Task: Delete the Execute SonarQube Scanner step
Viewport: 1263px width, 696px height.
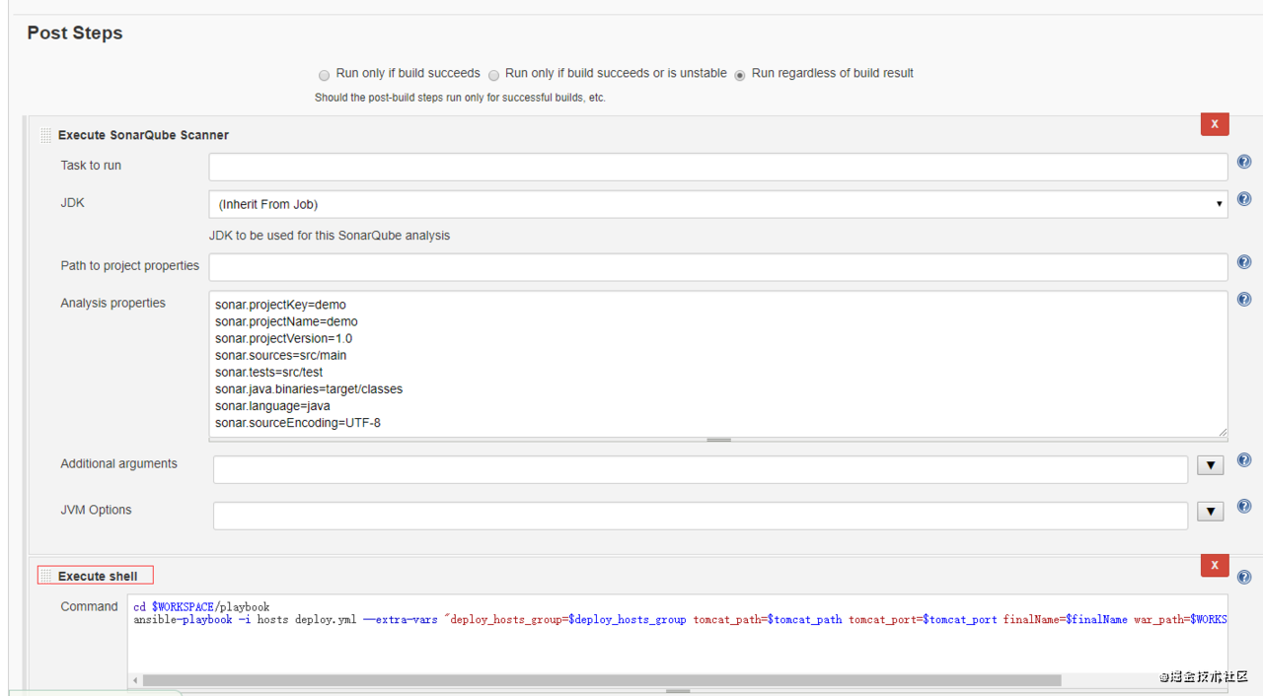Action: coord(1215,124)
